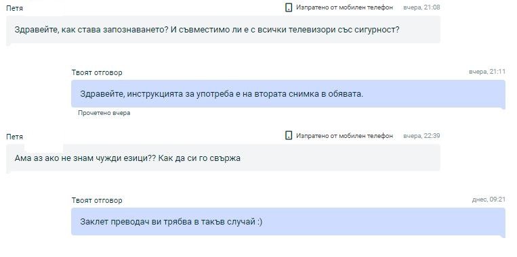Select the message about not knowing foreign languages
The width and height of the screenshot is (517, 257).
(223, 158)
